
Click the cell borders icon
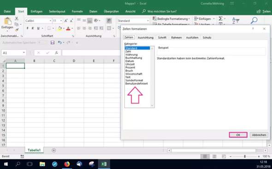coord(49,28)
